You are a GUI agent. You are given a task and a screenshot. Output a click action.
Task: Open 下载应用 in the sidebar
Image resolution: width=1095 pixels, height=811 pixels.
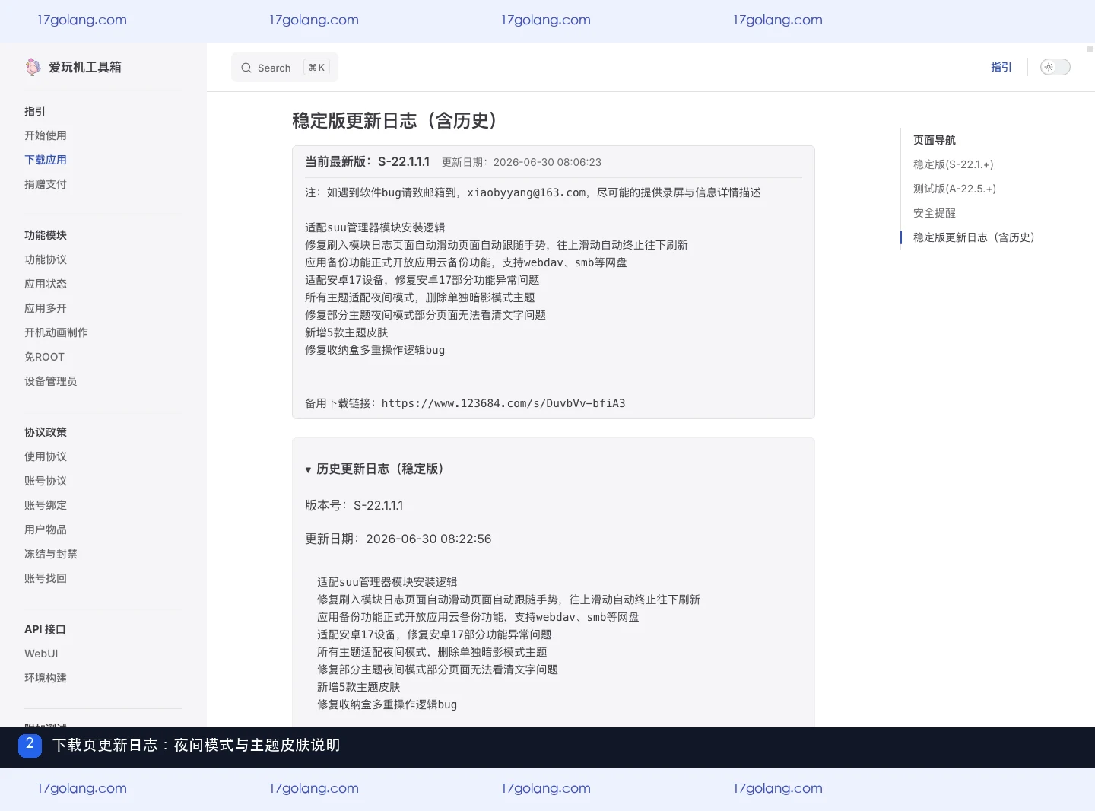[x=46, y=160]
